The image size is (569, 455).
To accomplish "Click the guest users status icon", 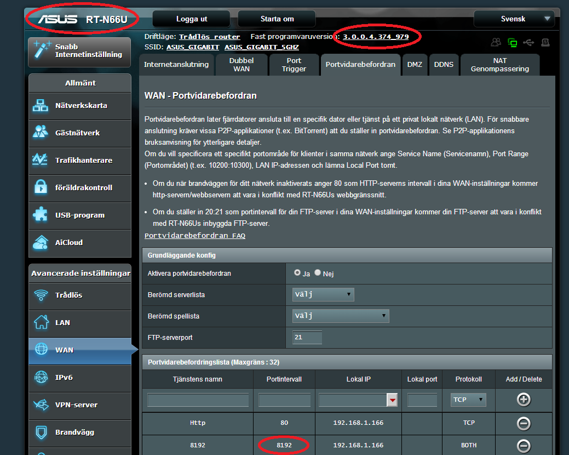I will coord(496,43).
